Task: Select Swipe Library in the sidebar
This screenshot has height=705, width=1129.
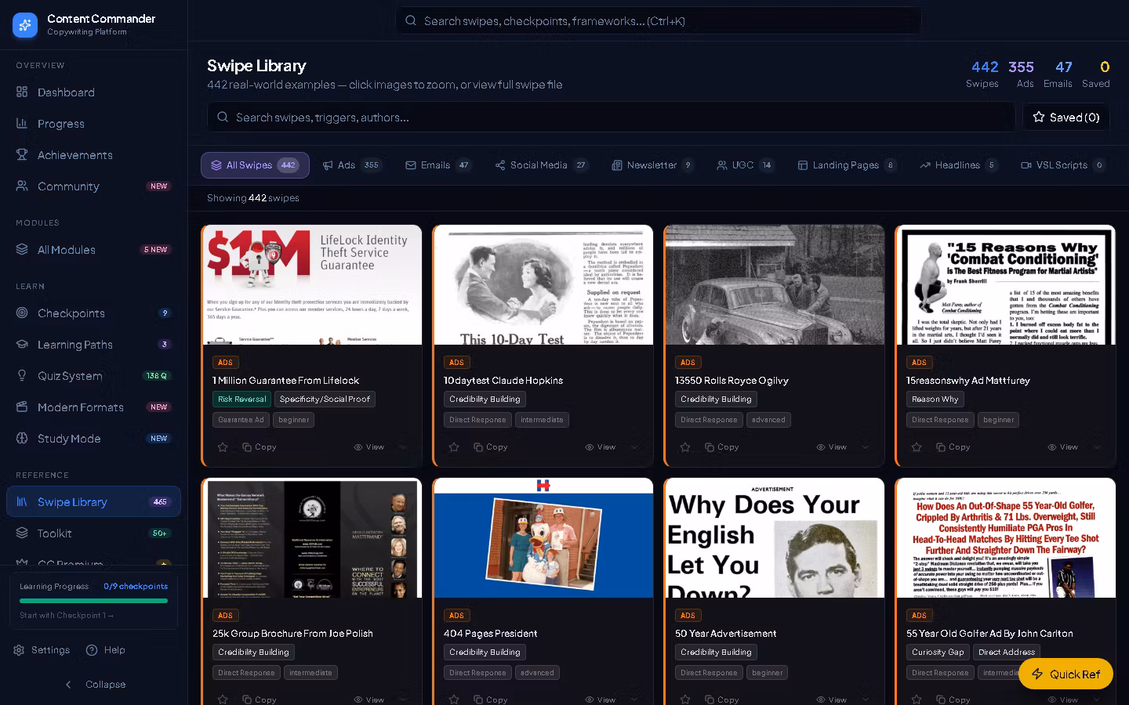Action: coord(93,502)
